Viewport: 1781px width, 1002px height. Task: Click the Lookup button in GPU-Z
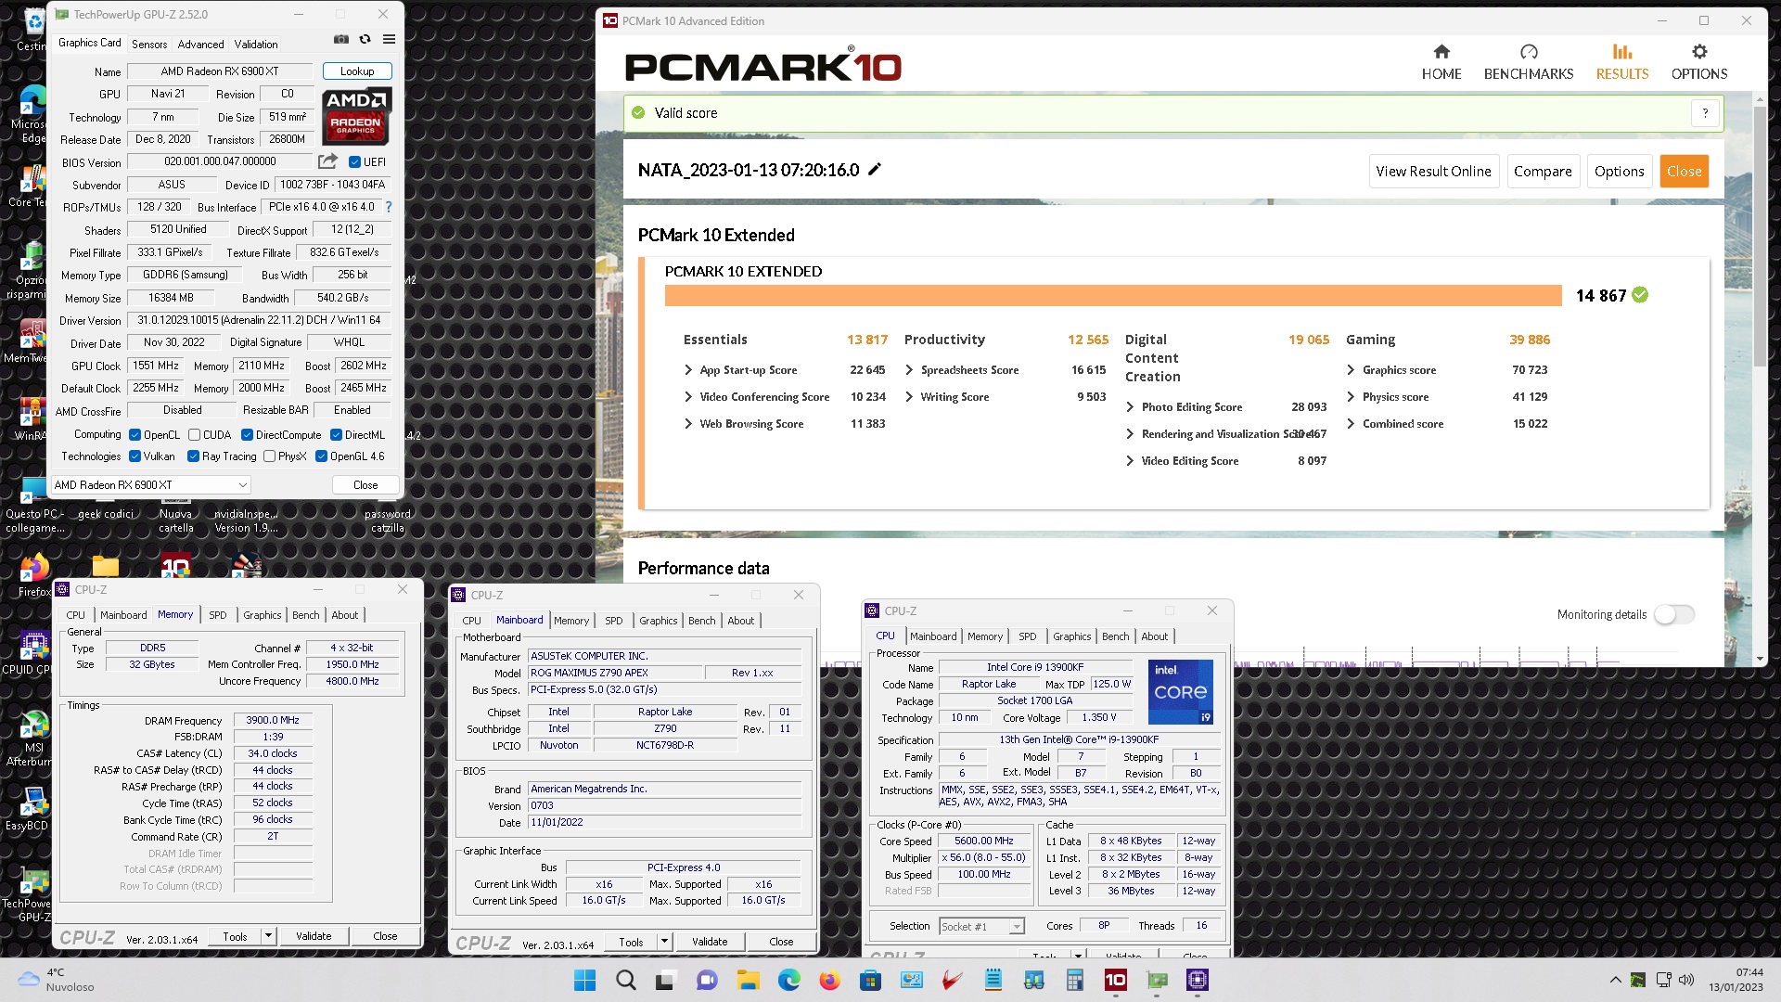[x=357, y=71]
